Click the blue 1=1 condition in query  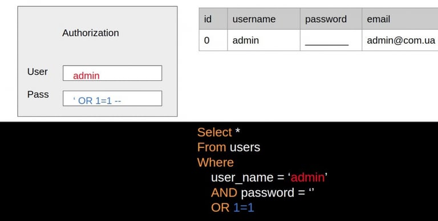coord(244,208)
